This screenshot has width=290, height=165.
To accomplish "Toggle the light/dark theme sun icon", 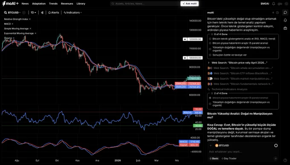I will point(286,4).
